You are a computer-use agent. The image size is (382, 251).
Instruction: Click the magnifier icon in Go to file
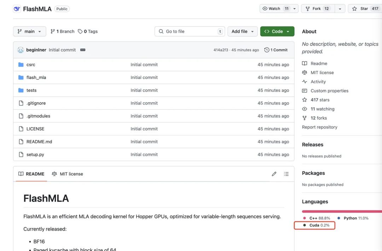point(161,31)
